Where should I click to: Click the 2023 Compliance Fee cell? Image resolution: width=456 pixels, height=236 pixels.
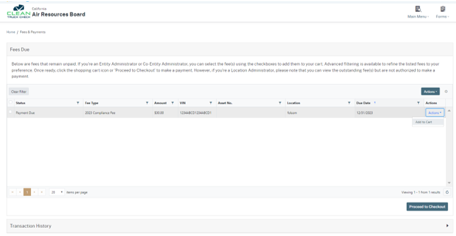pos(118,113)
